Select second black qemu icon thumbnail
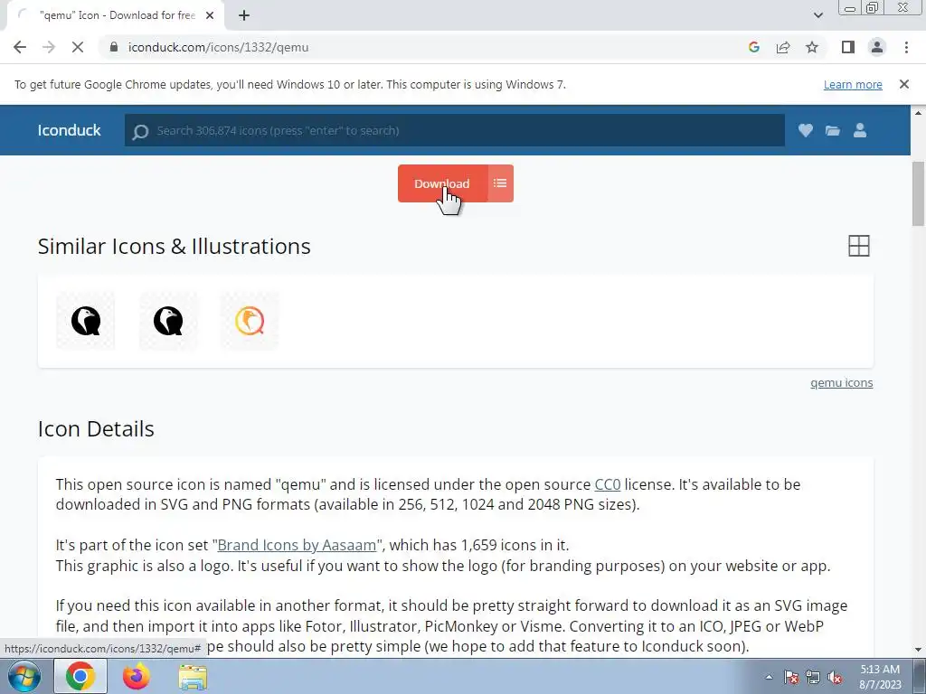This screenshot has height=694, width=926. (168, 321)
